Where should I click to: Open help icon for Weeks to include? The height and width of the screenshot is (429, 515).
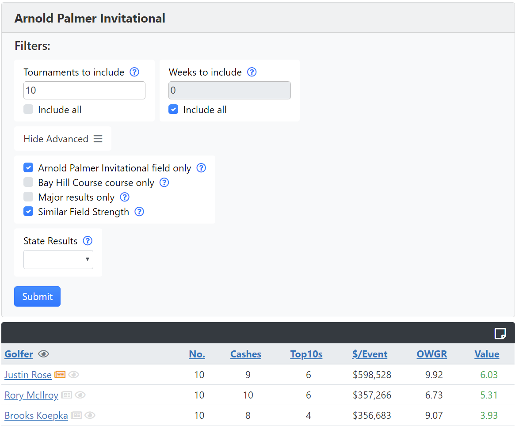(x=252, y=72)
